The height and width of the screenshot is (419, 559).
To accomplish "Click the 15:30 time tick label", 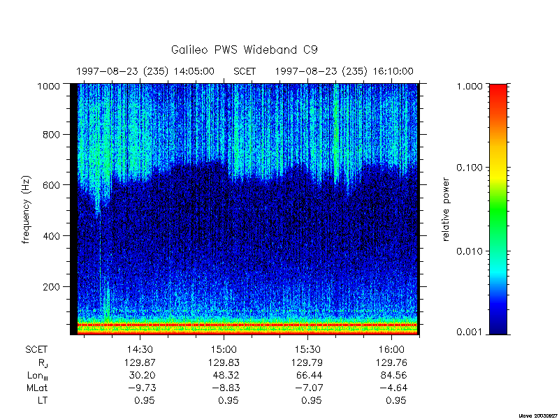I will click(307, 350).
